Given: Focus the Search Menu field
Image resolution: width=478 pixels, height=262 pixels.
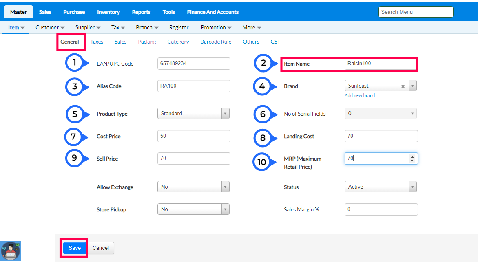Looking at the screenshot, I should tap(416, 12).
